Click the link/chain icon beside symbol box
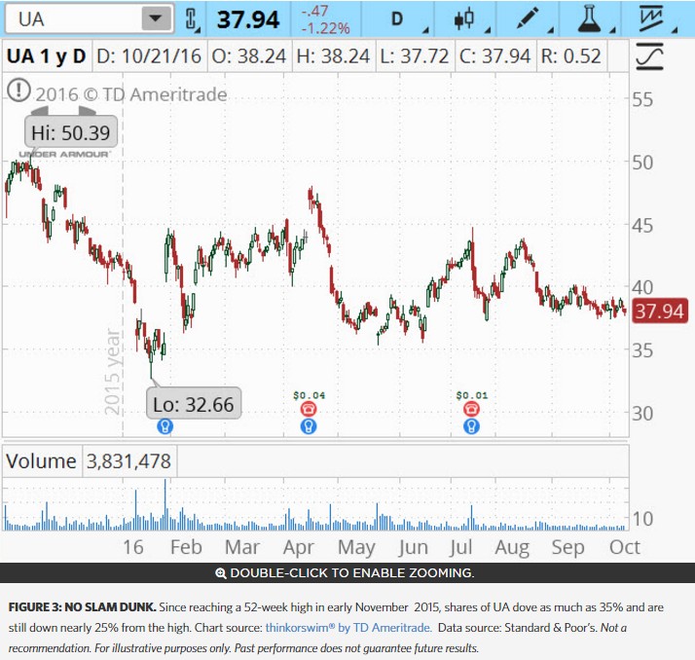This screenshot has width=695, height=660. click(191, 19)
